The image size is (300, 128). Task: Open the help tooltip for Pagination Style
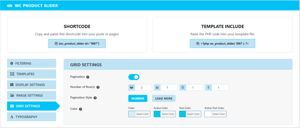point(95,98)
